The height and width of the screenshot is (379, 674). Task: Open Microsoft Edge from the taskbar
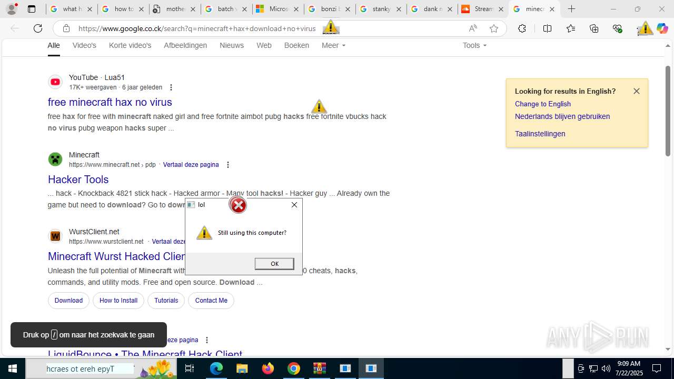tap(216, 368)
